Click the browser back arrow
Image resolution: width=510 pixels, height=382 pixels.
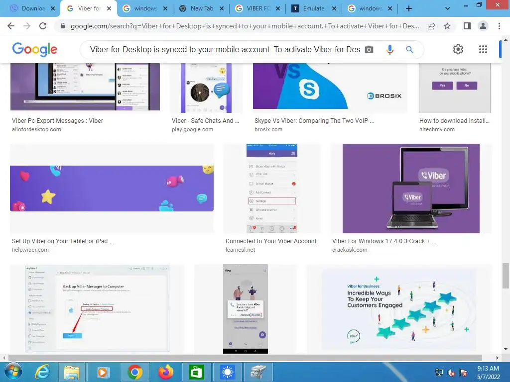click(x=11, y=26)
